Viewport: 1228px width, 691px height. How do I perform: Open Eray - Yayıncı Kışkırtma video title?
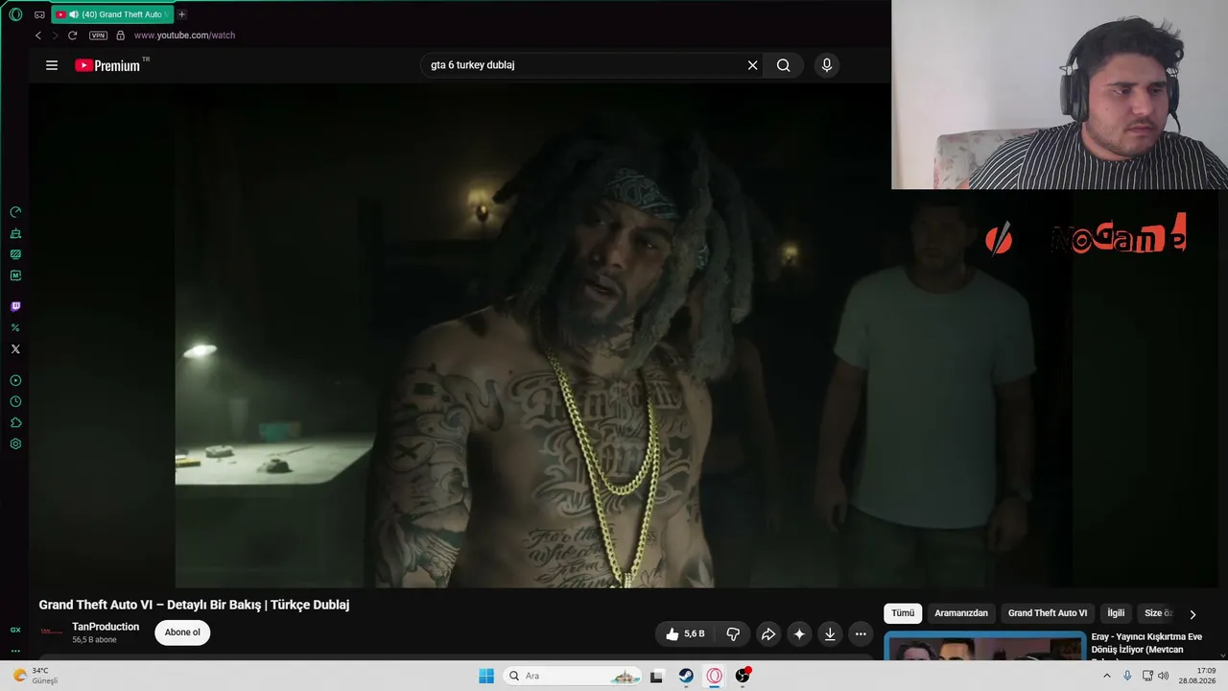[1146, 644]
